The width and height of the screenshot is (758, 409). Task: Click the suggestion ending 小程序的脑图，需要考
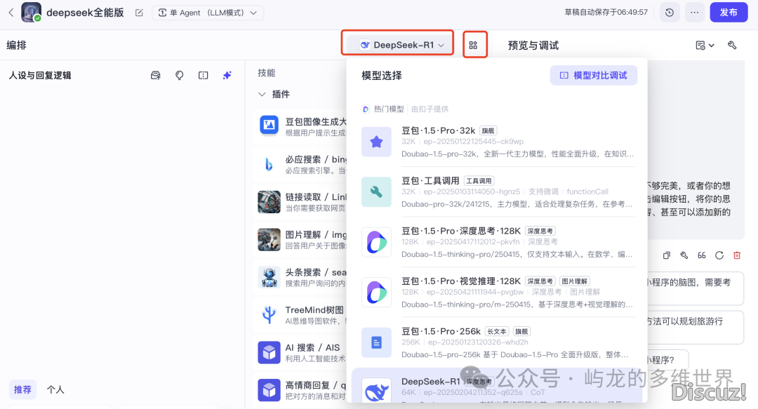[695, 289]
